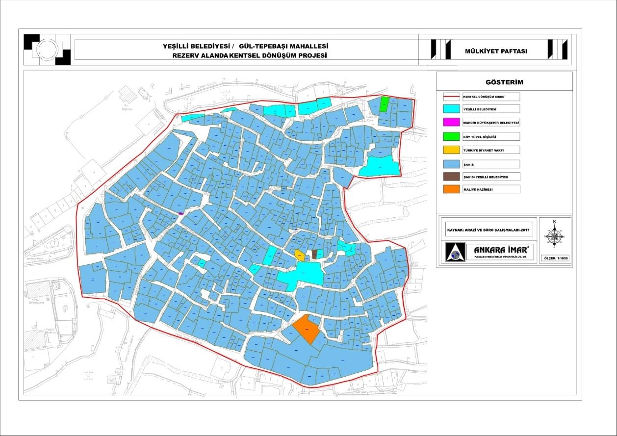Select the yellow Türkiye Diyanet Vakfı parcel on map

(x=299, y=255)
